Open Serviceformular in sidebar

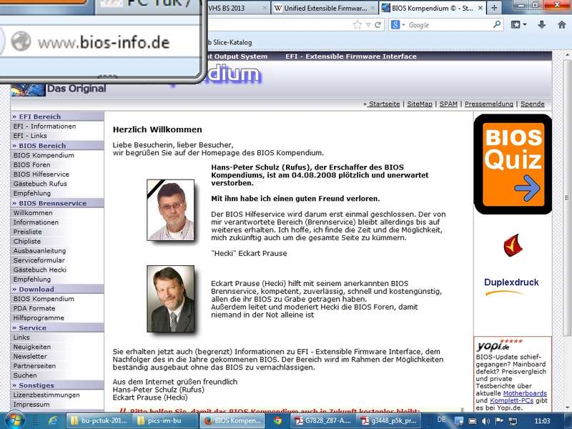pos(39,260)
